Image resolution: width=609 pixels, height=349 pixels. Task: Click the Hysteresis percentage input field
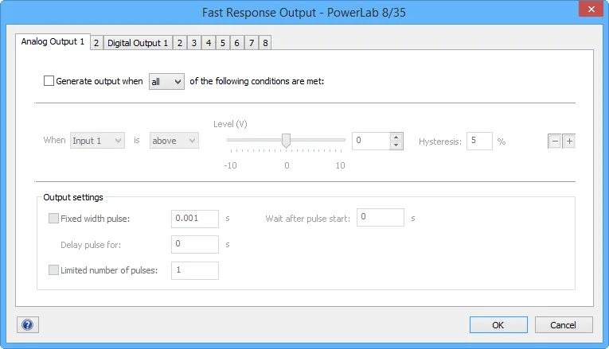click(479, 141)
